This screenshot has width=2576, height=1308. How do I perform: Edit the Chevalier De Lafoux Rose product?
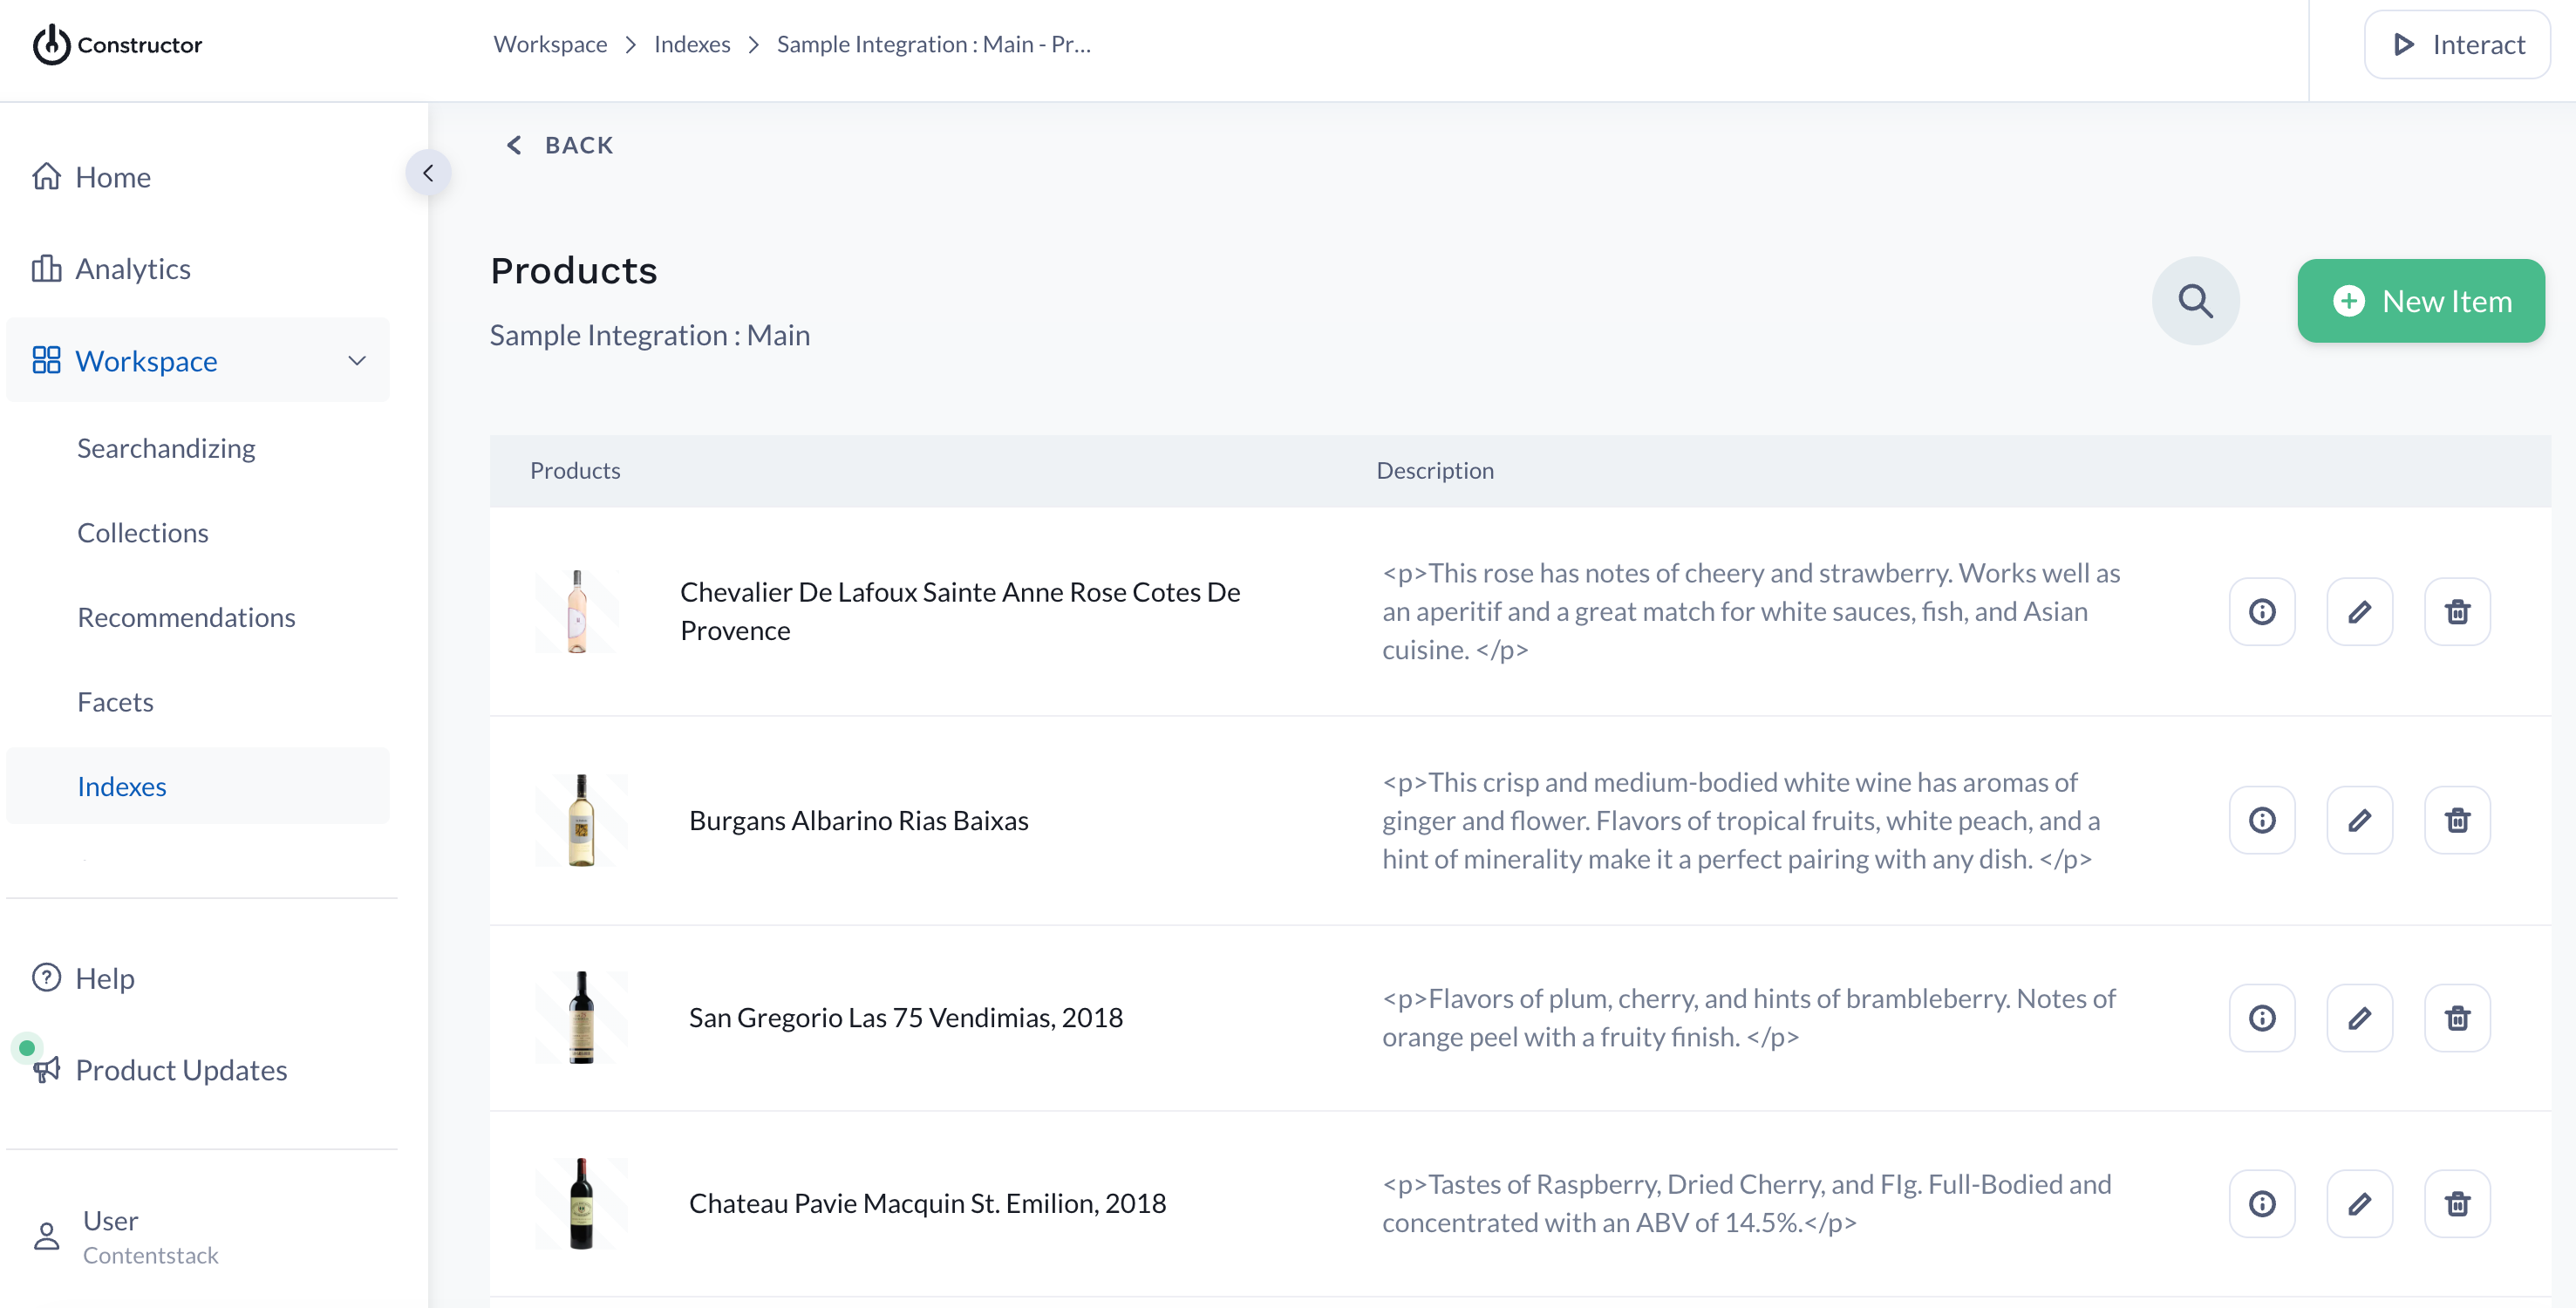click(x=2359, y=611)
